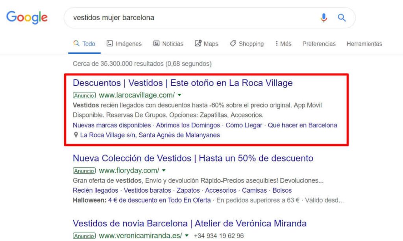This screenshot has height=241, width=403.
Task: Open the Recién llegados sitelink
Action: (x=95, y=190)
